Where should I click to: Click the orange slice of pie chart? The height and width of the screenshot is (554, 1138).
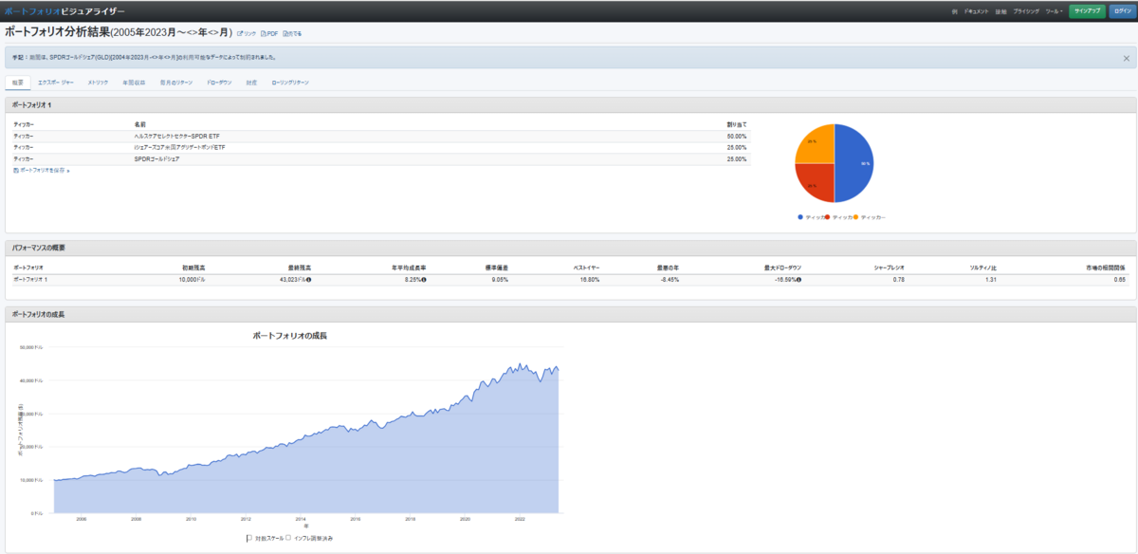[x=816, y=143]
